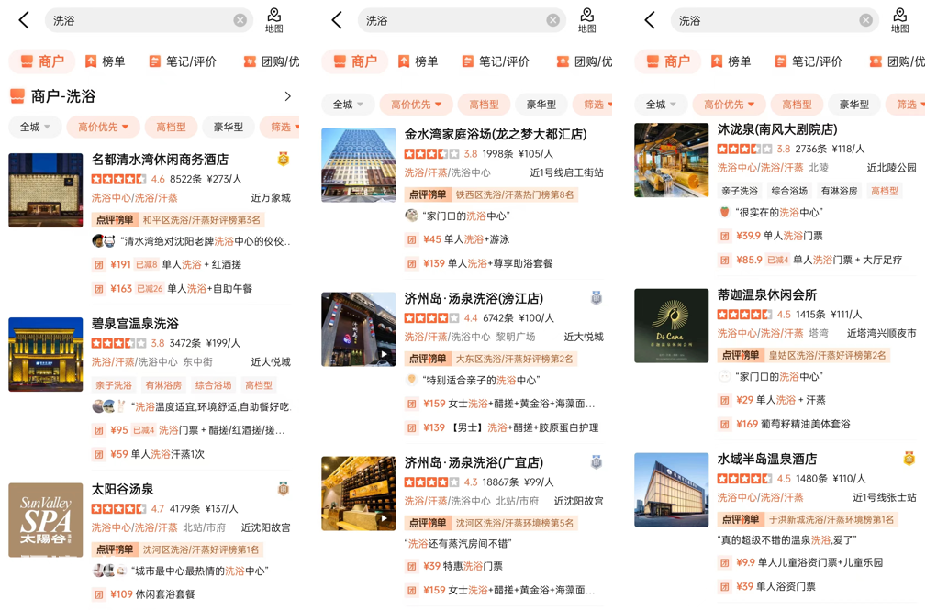Tap back arrow on the 名都清水湾 listing screen
Image resolution: width=937 pixels, height=610 pixels.
(x=24, y=20)
